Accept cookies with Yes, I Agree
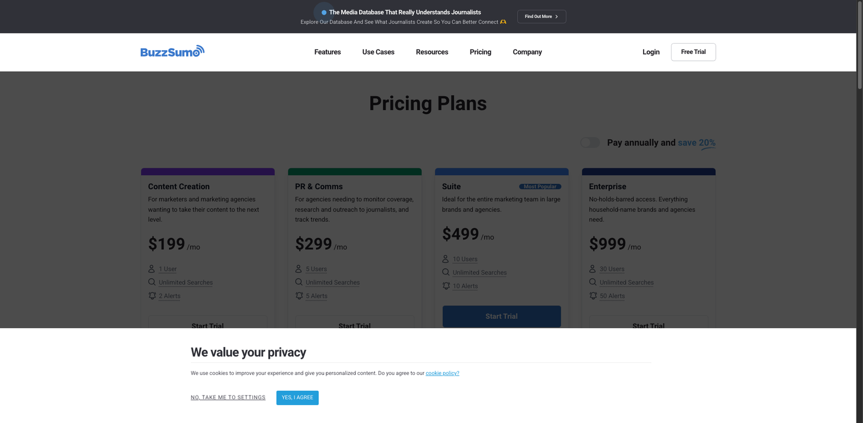This screenshot has height=423, width=863. tap(297, 398)
